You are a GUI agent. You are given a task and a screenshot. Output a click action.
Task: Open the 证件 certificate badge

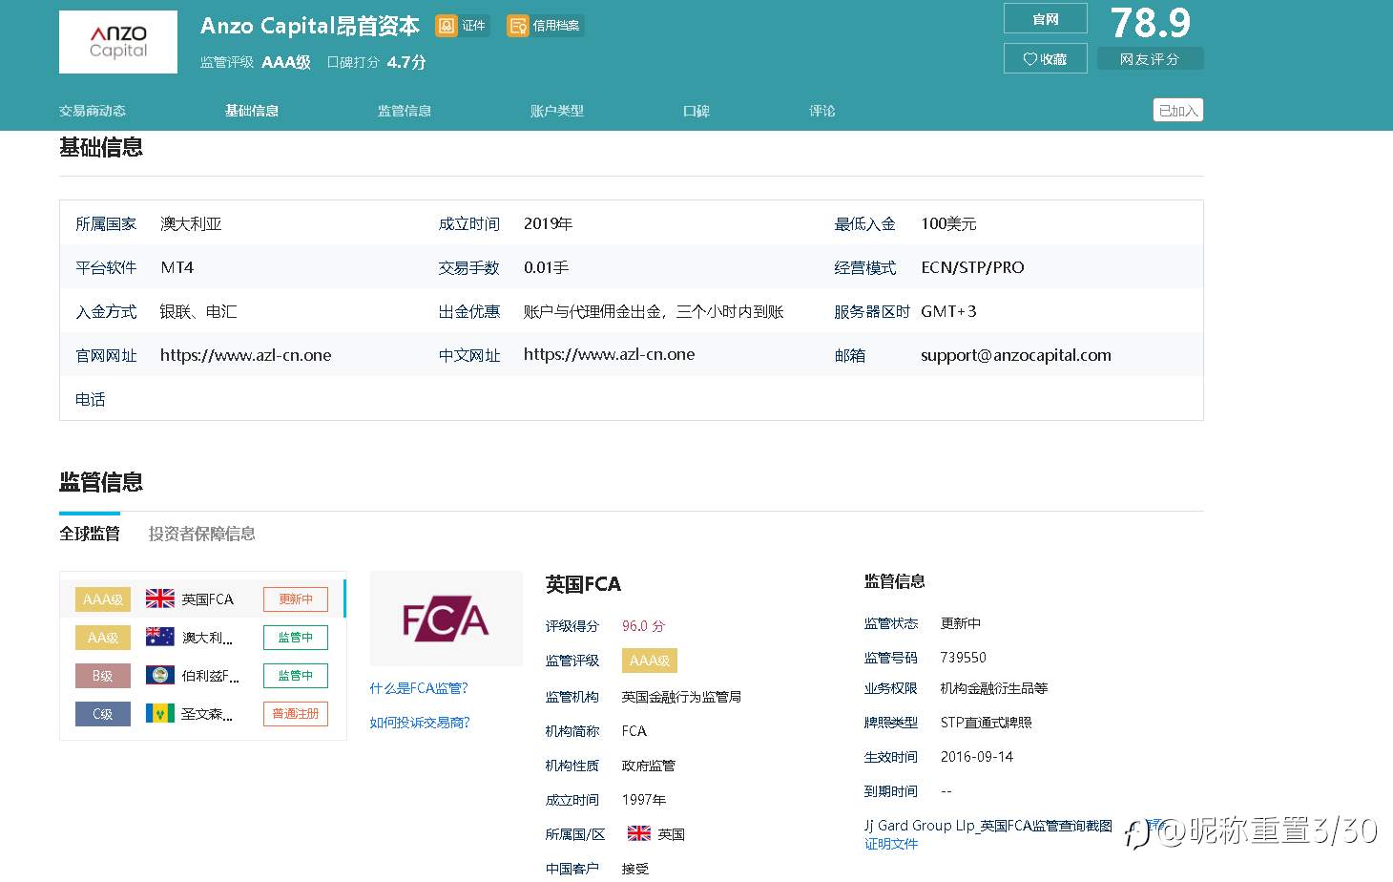pos(462,26)
